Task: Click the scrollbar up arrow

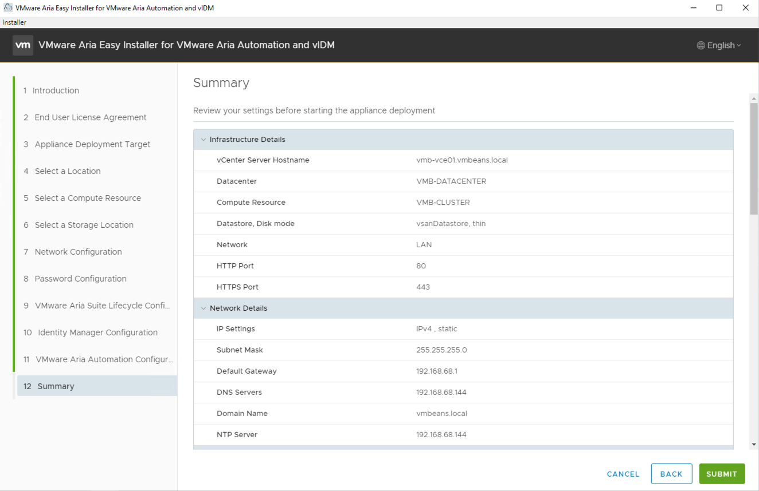Action: (x=754, y=98)
